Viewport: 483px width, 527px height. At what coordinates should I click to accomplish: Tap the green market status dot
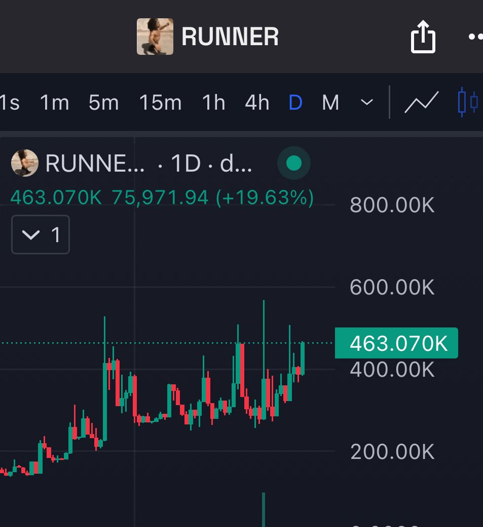294,163
